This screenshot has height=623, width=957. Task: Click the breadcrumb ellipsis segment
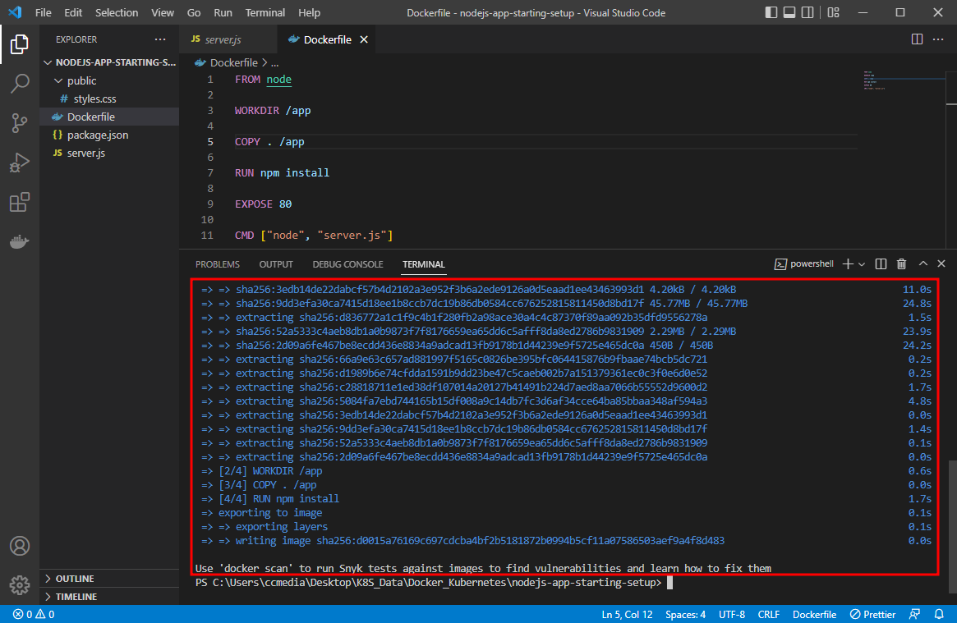point(274,62)
